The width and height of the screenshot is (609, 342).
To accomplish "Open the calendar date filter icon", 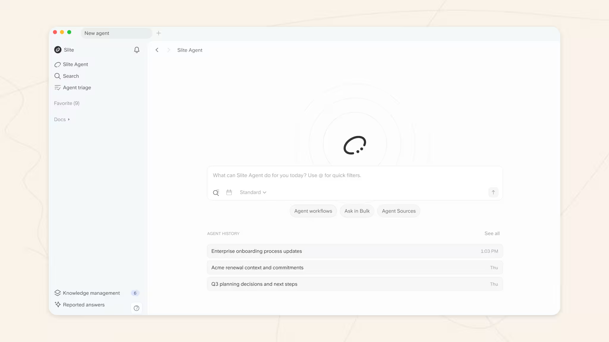I will coord(229,192).
